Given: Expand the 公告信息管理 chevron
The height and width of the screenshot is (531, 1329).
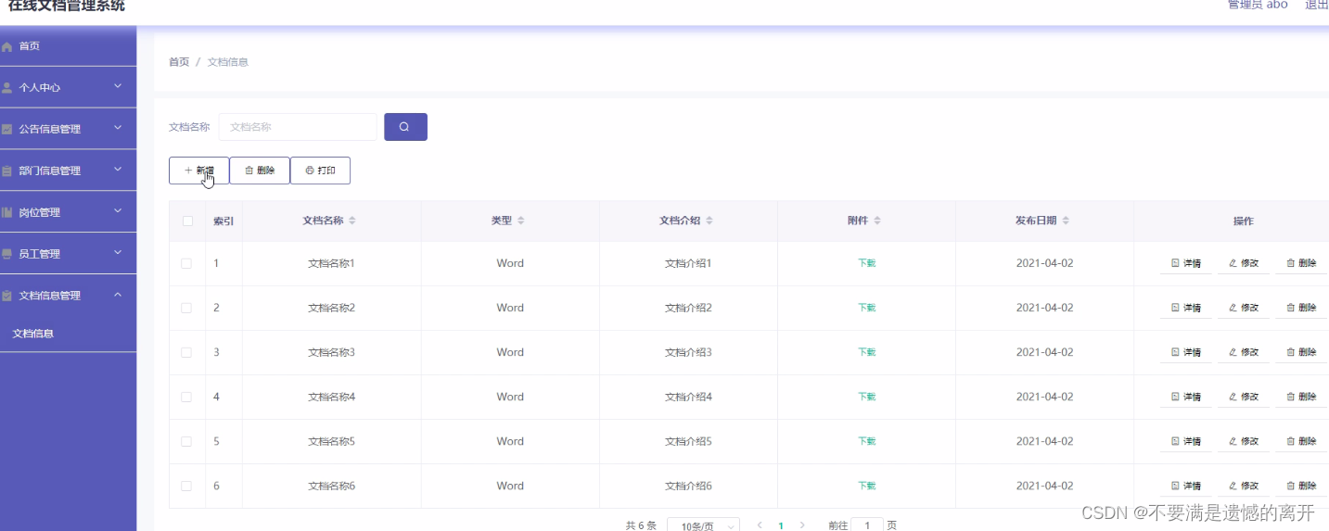Looking at the screenshot, I should [x=118, y=128].
